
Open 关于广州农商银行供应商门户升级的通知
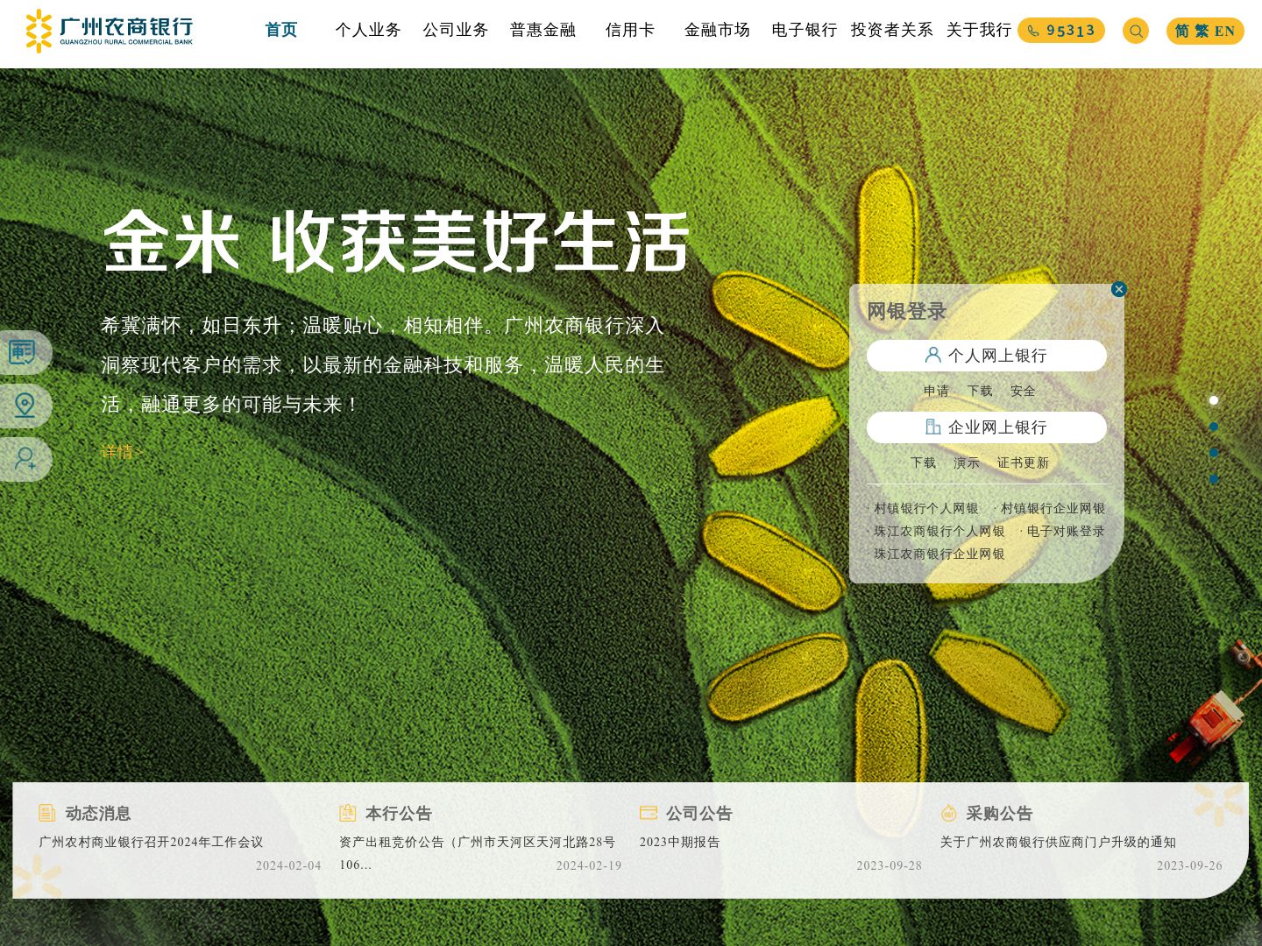(1058, 842)
